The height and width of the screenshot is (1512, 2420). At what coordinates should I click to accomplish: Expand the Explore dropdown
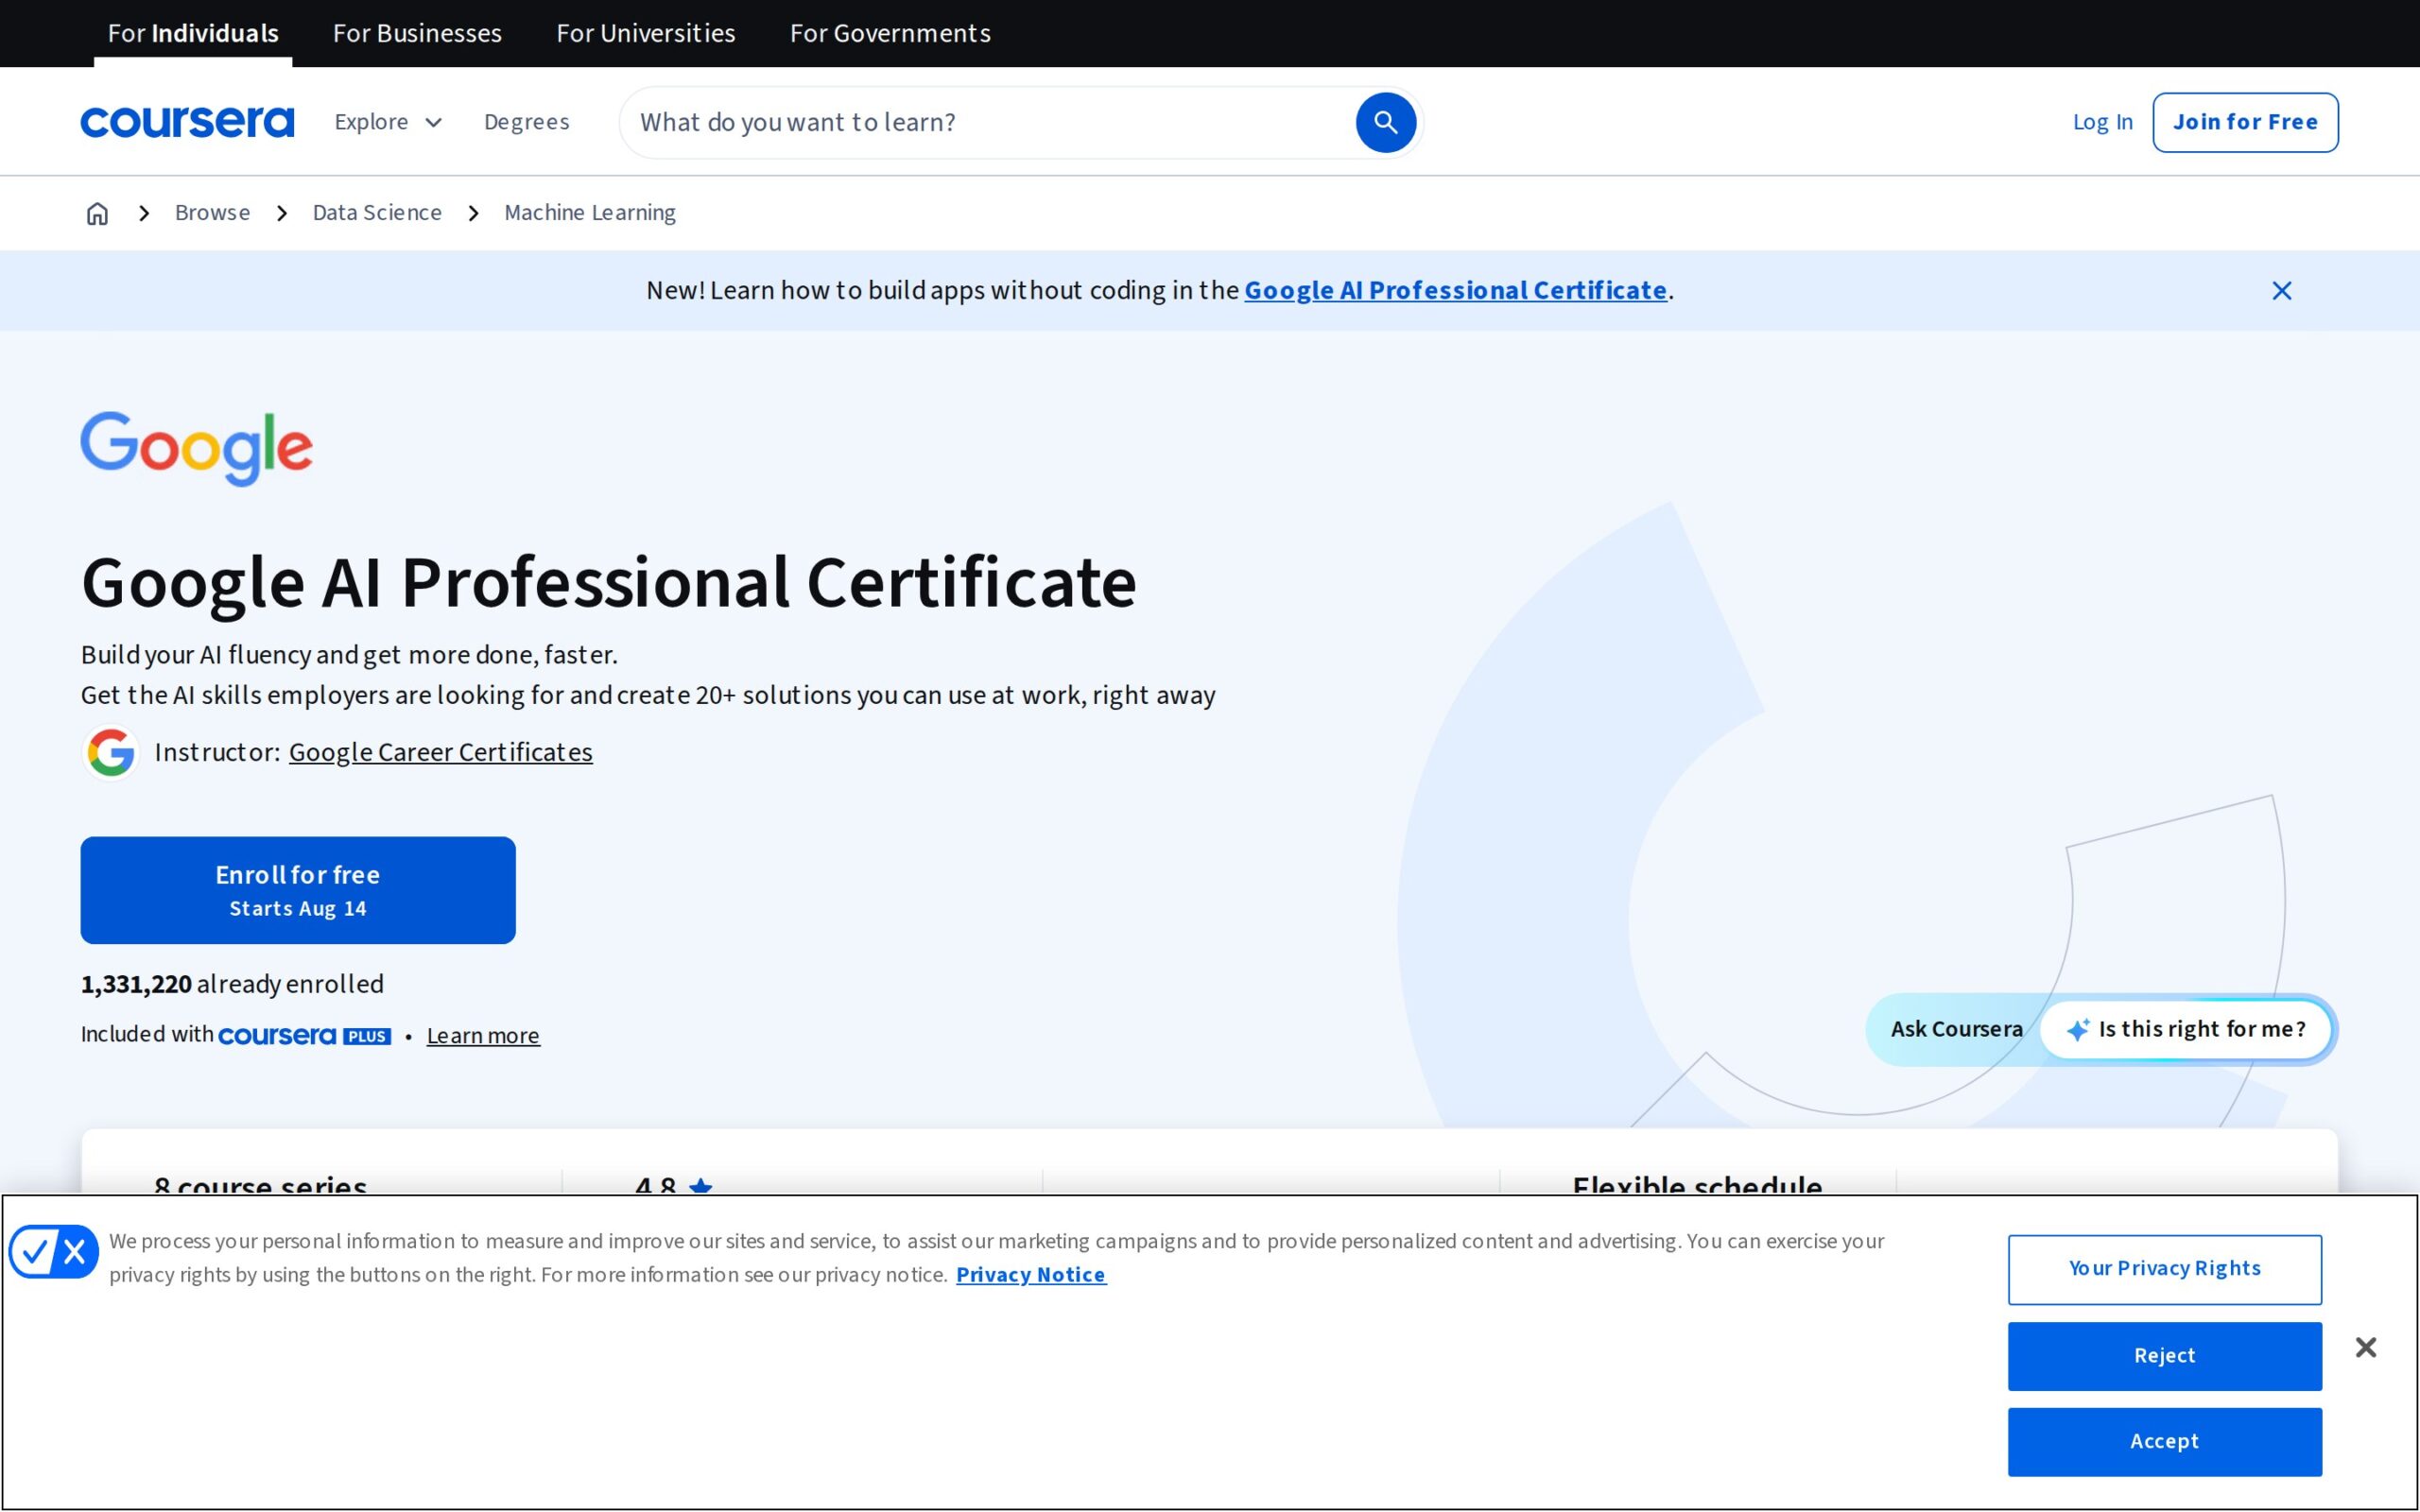click(388, 122)
